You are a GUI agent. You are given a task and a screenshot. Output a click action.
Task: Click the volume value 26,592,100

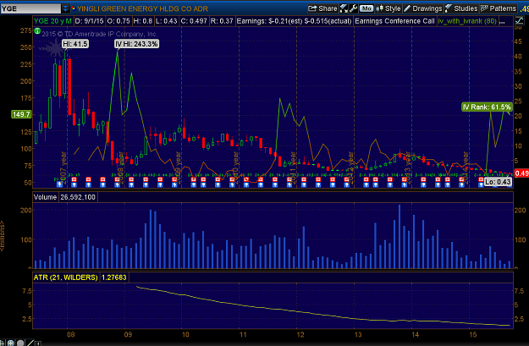pyautogui.click(x=78, y=197)
